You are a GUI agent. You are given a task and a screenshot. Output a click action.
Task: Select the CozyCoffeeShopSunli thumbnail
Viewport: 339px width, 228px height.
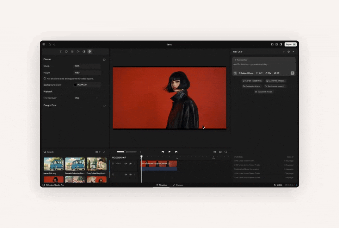97,164
